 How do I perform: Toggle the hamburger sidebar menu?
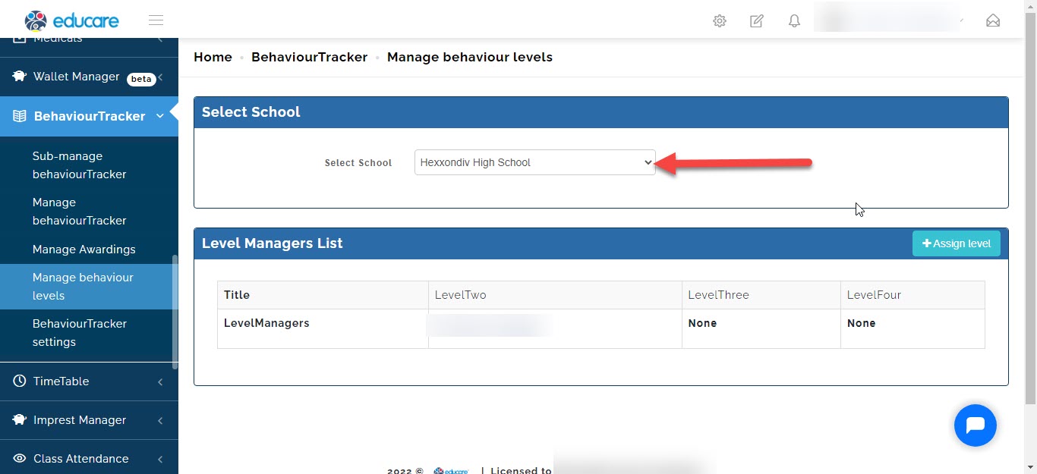(156, 20)
